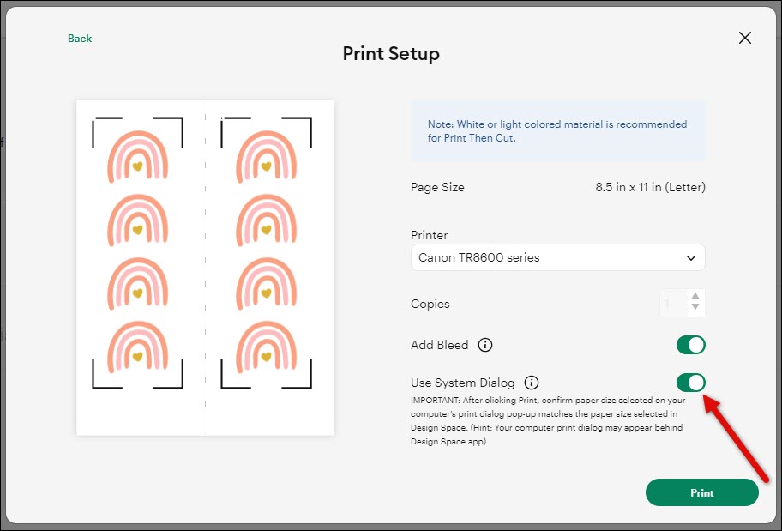Decrease copies with the down arrow
The width and height of the screenshot is (782, 531).
(x=695, y=307)
